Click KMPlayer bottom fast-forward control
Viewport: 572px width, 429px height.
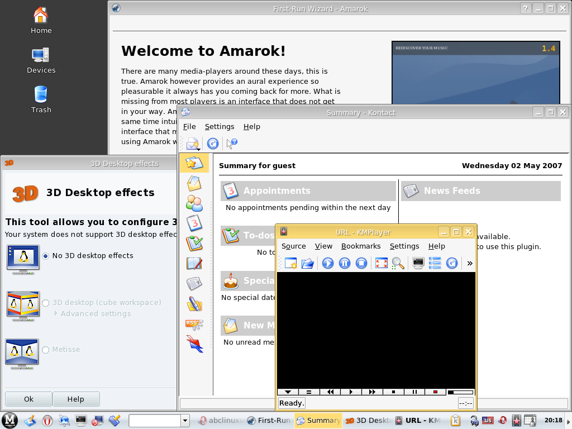pyautogui.click(x=372, y=392)
